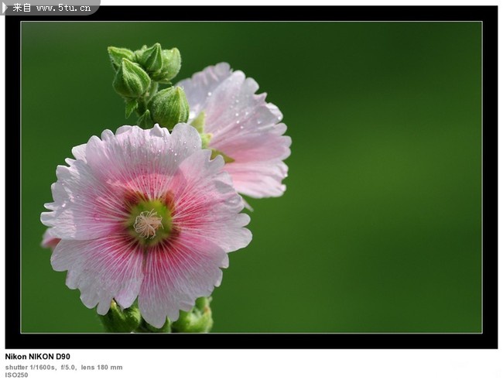
Task: Click the "f/5.0" aperture value
Action: tap(68, 367)
